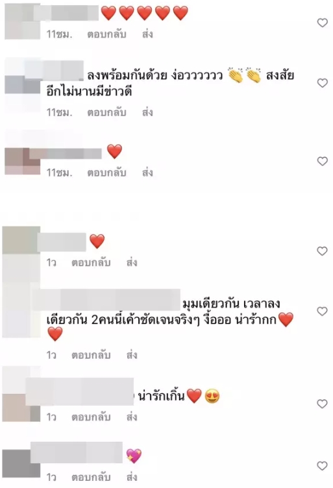The image size is (333, 488).
Task: Like the single red heart comment from 11ชม.
Action: (x=322, y=161)
